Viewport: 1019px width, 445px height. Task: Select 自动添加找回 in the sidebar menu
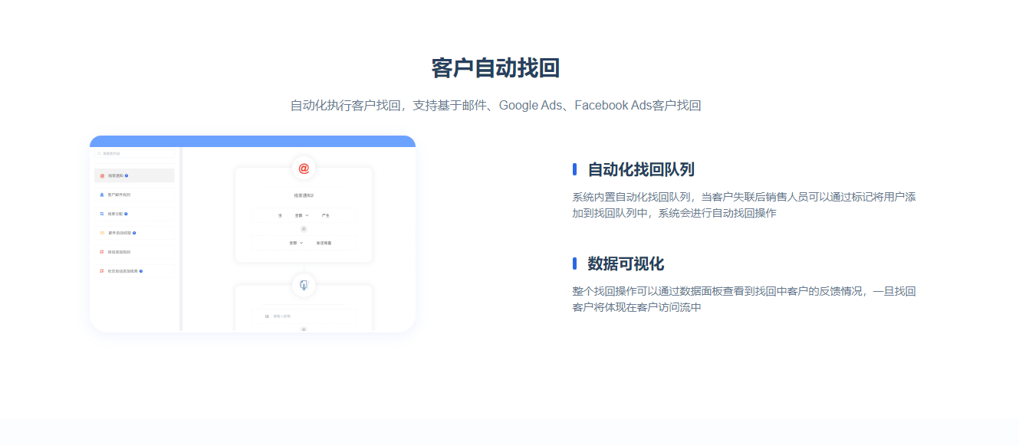(x=120, y=252)
